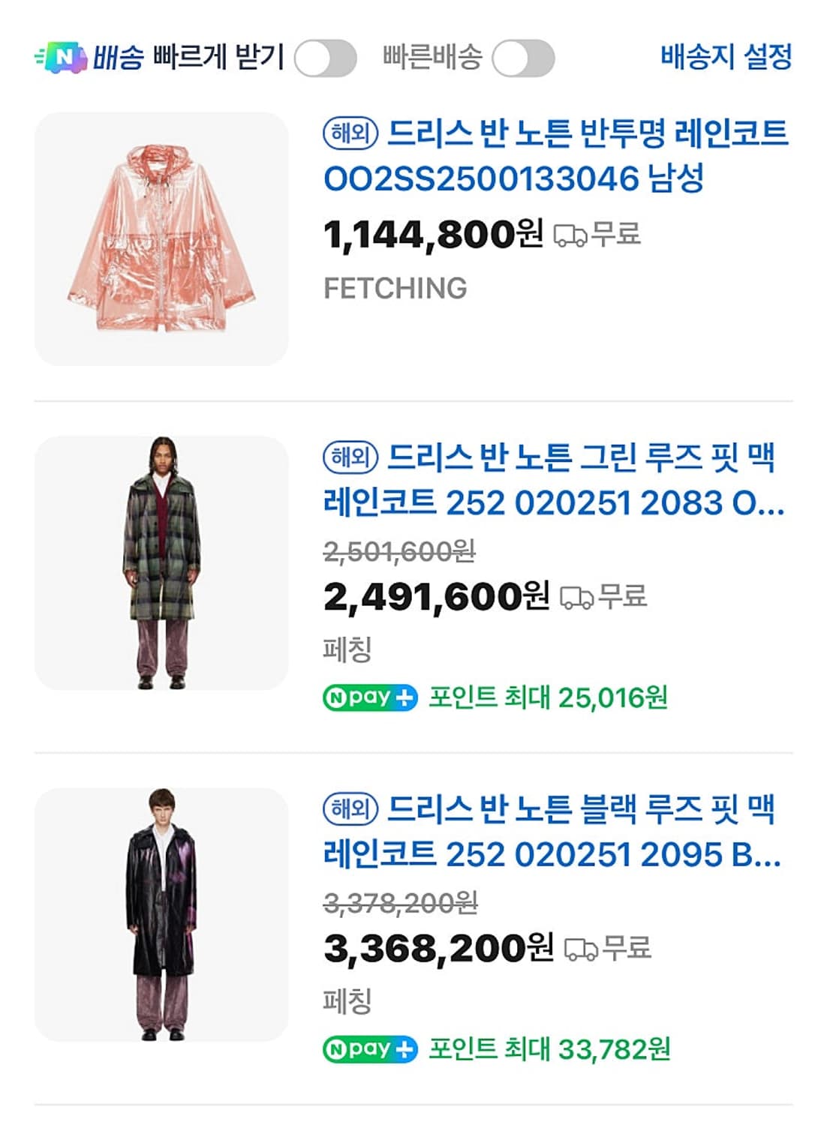Click Npay plus badge for 33,782원 points
Image resolution: width=827 pixels, height=1125 pixels.
(x=370, y=1048)
